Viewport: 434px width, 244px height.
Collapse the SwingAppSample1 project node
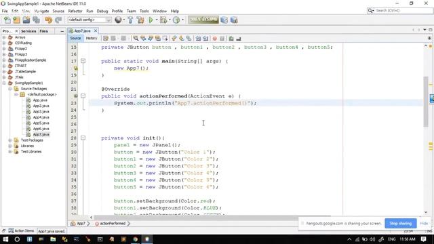tap(4, 83)
